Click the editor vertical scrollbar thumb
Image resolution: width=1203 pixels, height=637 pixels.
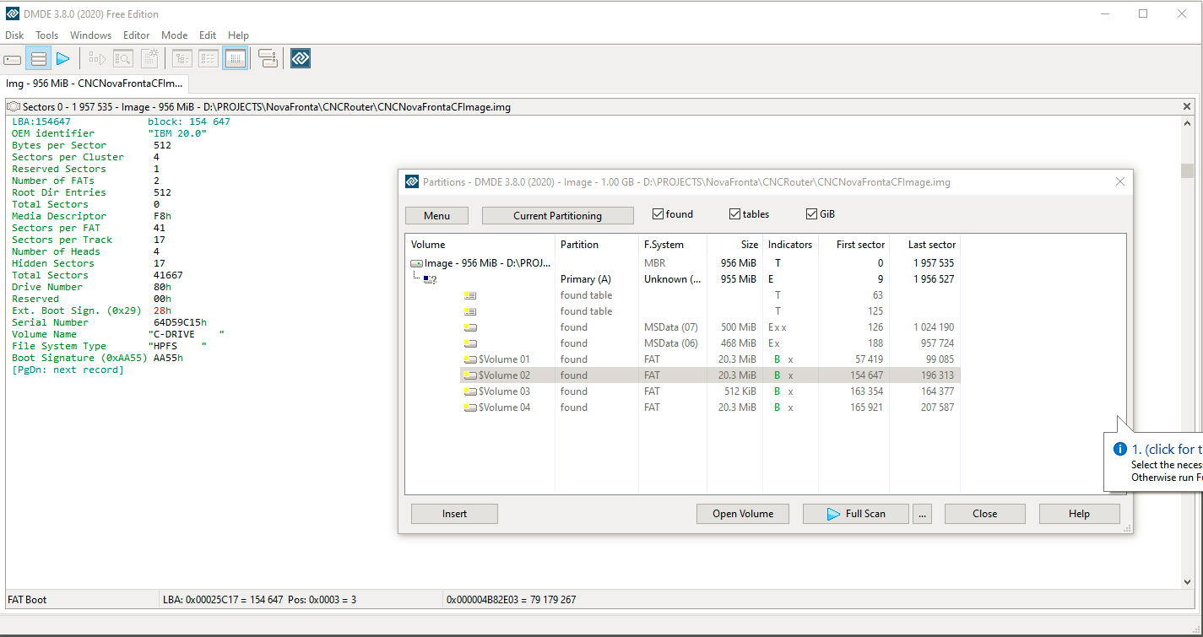(1188, 171)
